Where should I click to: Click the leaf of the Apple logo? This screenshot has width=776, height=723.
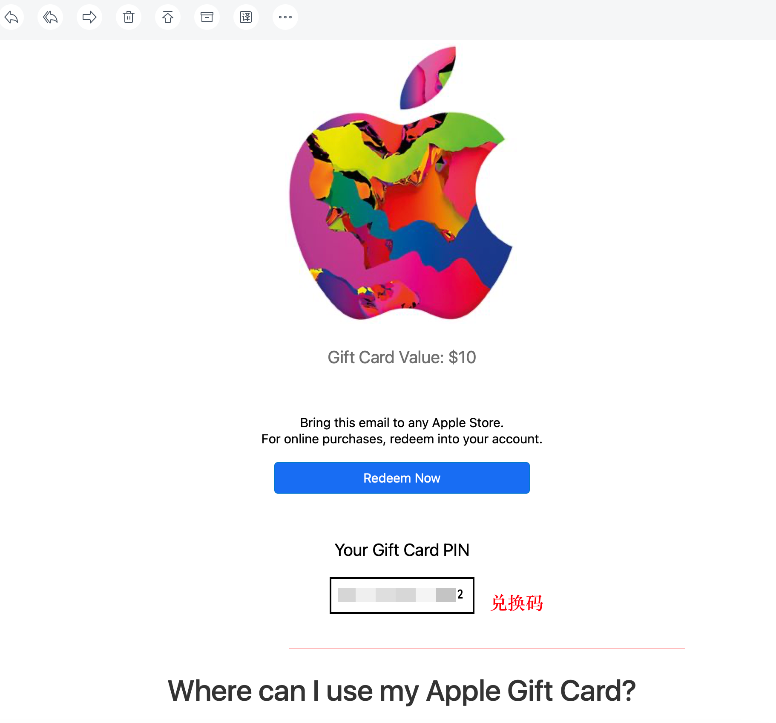click(428, 78)
